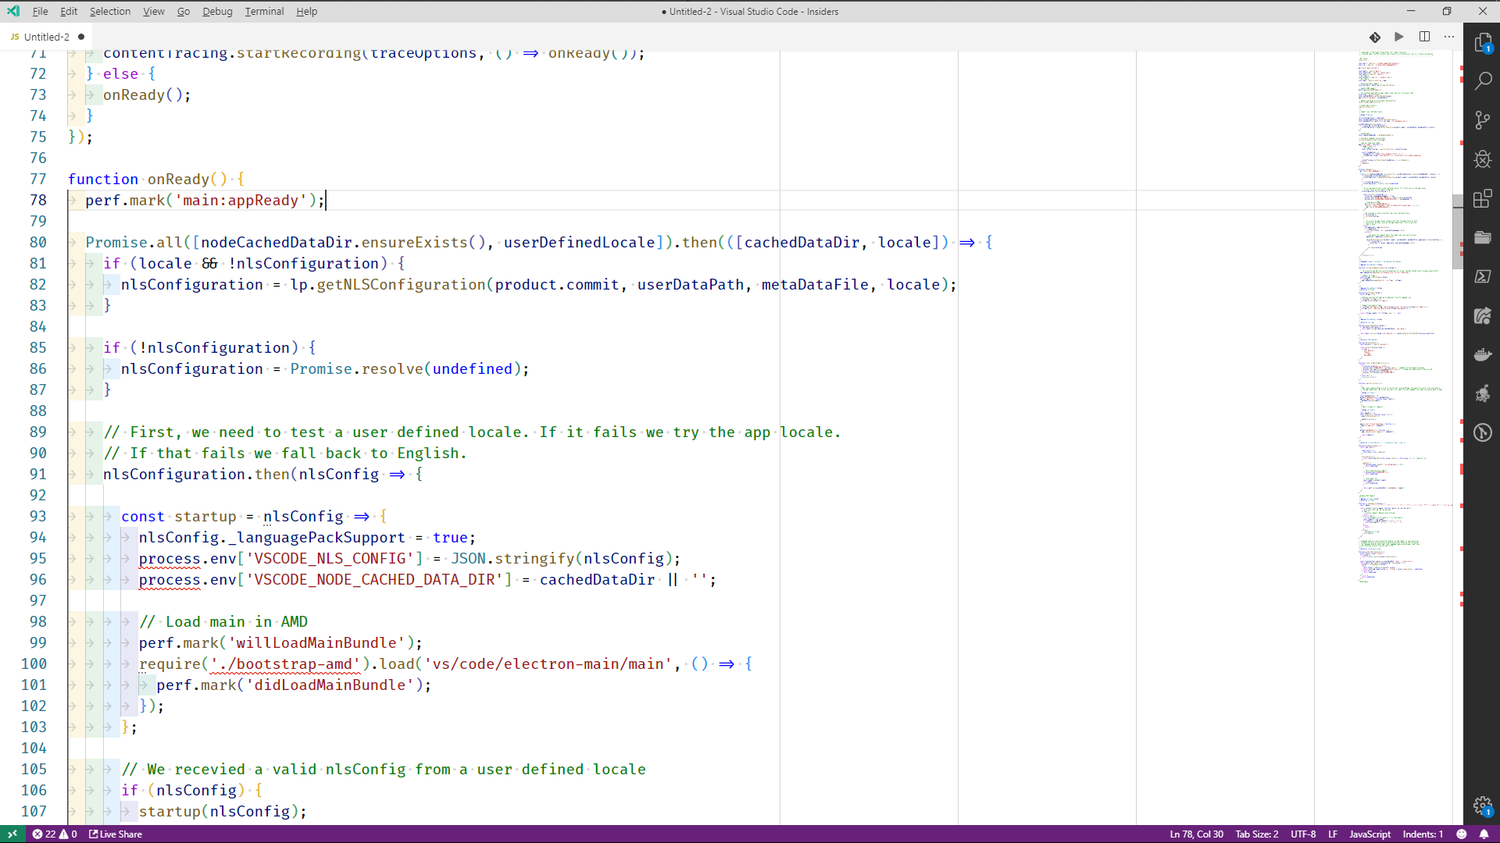
Task: Open the Tab Size: 2 indentation picker
Action: [x=1256, y=834]
